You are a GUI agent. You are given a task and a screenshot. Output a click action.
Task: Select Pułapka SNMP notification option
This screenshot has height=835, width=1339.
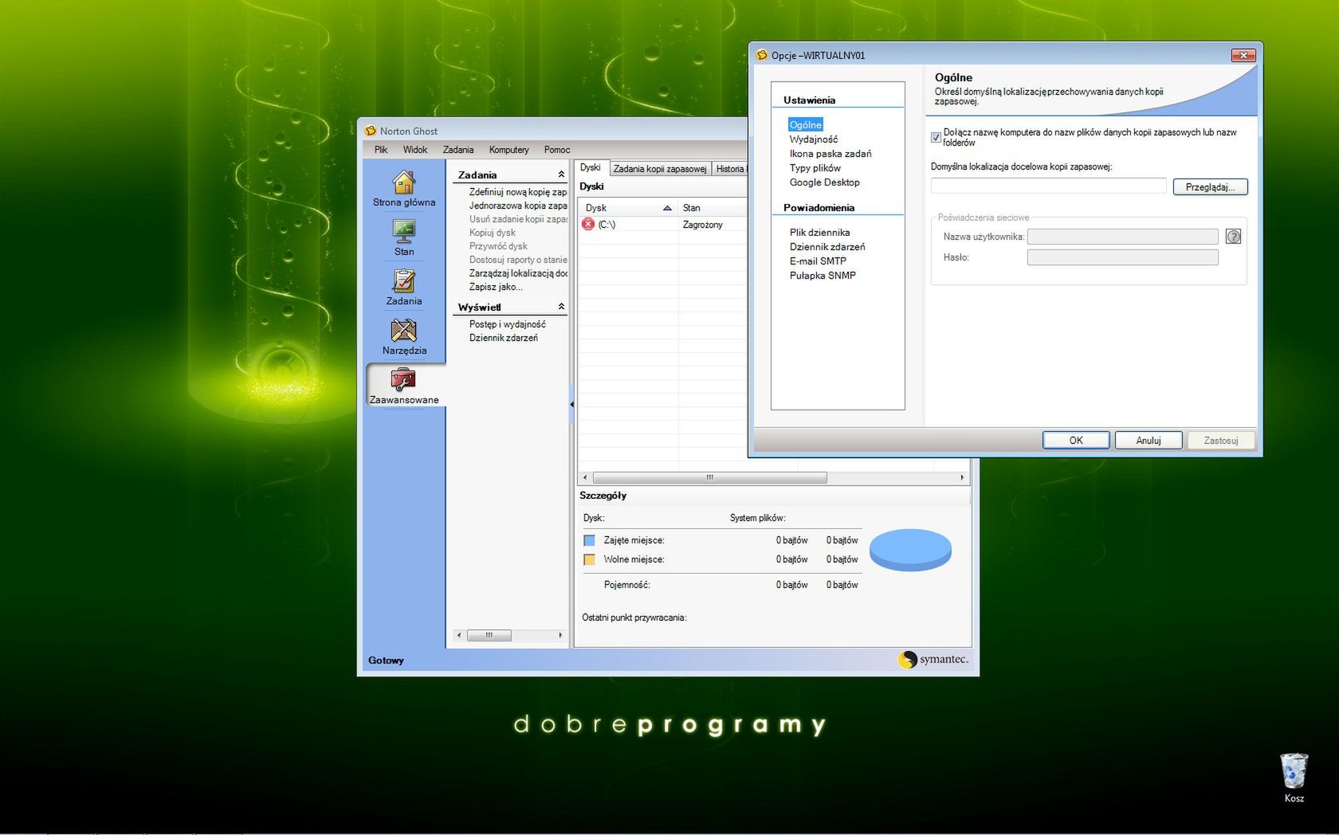pos(823,276)
